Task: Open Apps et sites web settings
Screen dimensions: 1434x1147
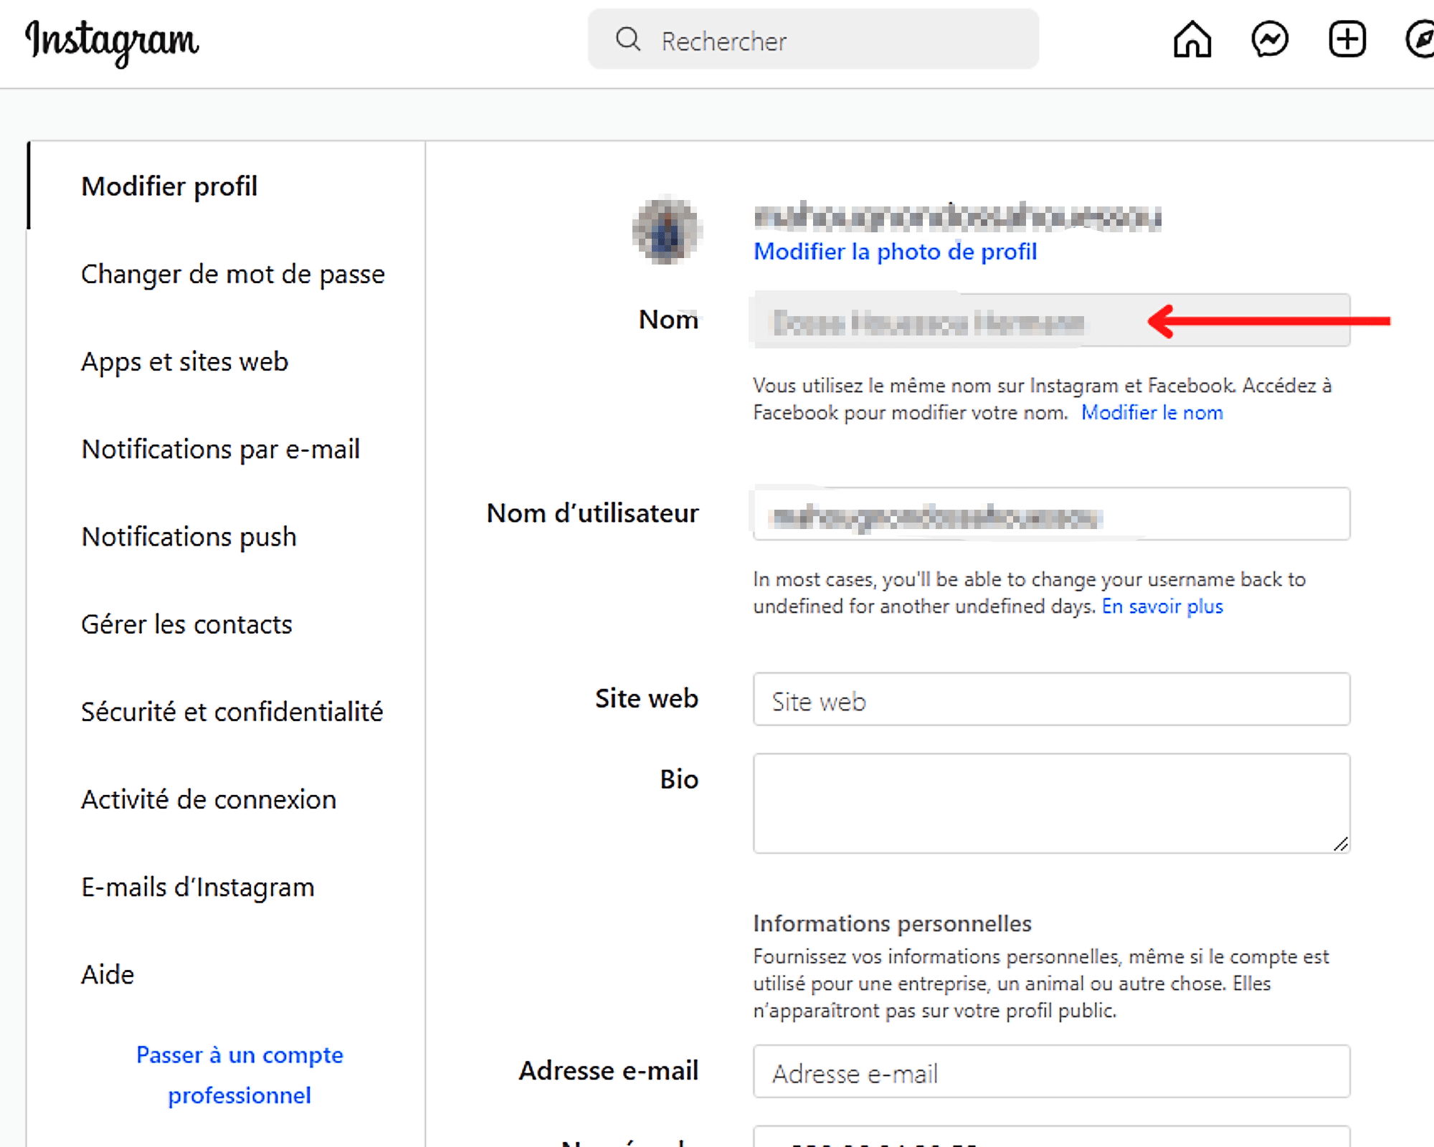Action: (x=184, y=362)
